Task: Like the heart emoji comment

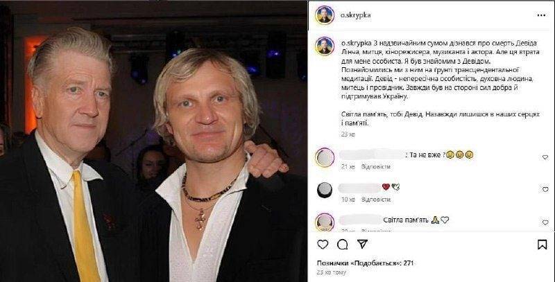Action: [x=545, y=190]
